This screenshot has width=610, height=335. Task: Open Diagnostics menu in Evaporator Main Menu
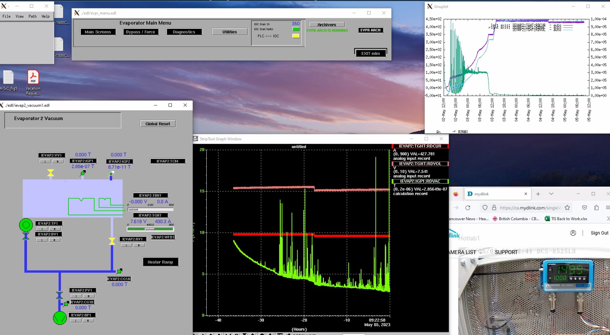click(x=184, y=32)
